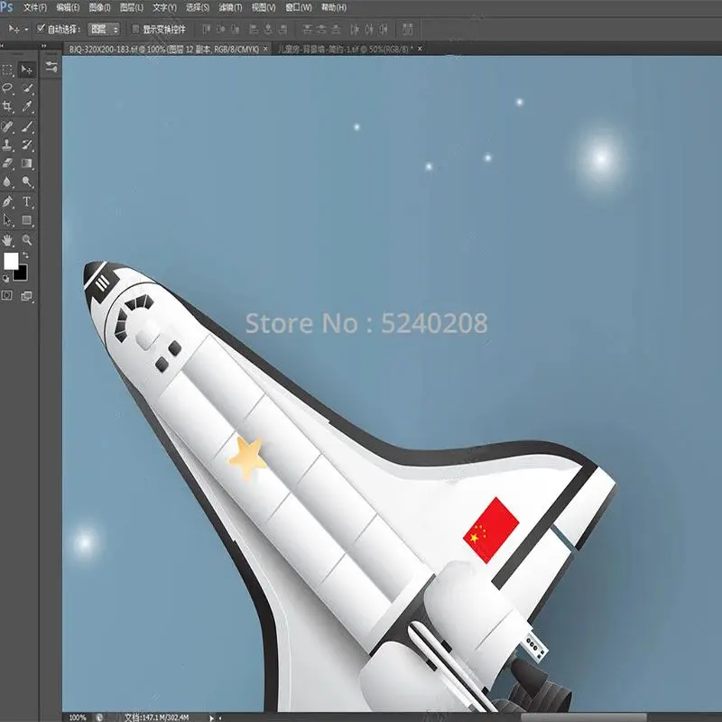Select the Hand tool

click(x=7, y=240)
